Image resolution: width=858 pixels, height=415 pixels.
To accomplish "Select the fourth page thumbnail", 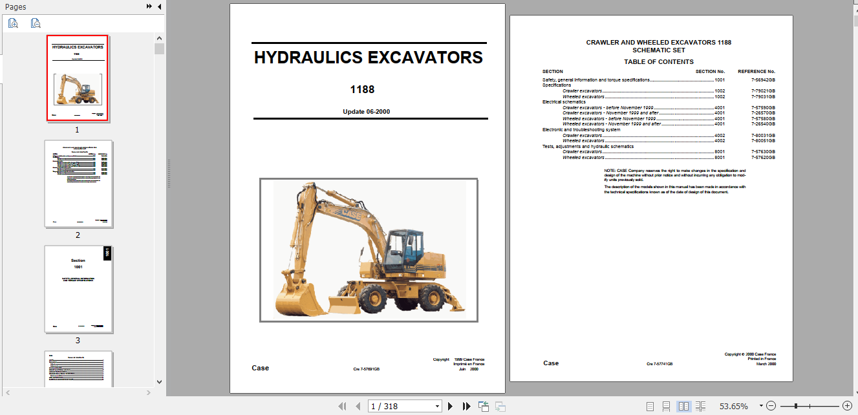I will click(78, 368).
